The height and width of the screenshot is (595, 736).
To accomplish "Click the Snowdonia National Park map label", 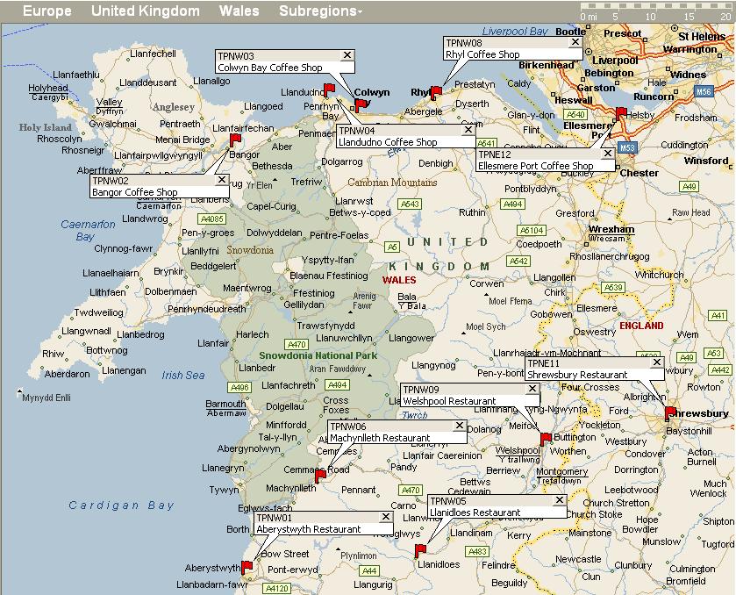I will click(x=318, y=355).
